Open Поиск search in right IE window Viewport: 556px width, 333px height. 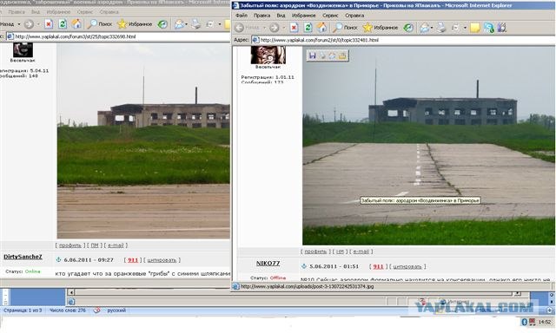(346, 28)
